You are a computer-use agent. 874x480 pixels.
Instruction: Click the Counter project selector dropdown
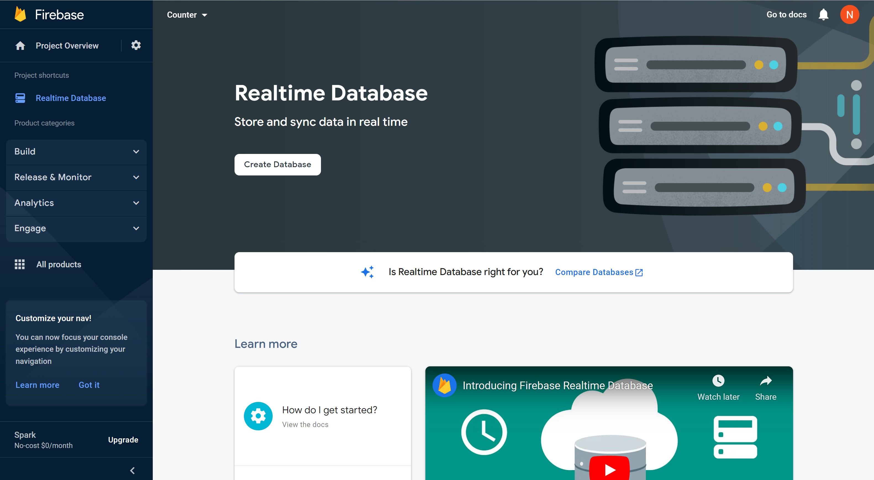pos(186,15)
